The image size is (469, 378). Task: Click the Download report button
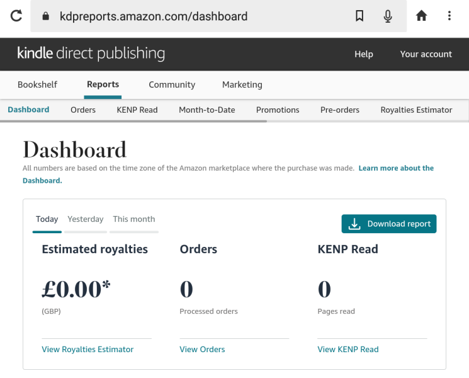pyautogui.click(x=389, y=224)
